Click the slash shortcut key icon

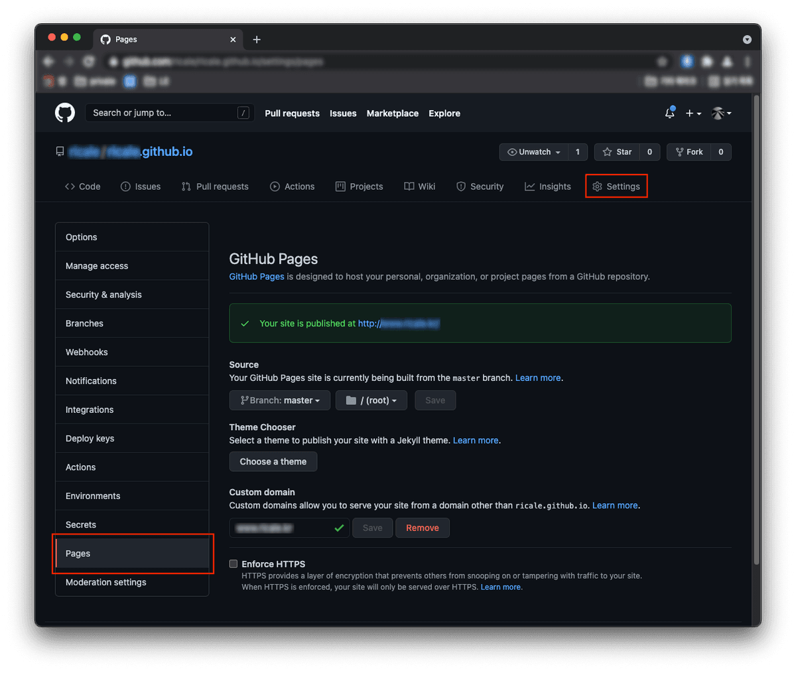click(x=243, y=113)
